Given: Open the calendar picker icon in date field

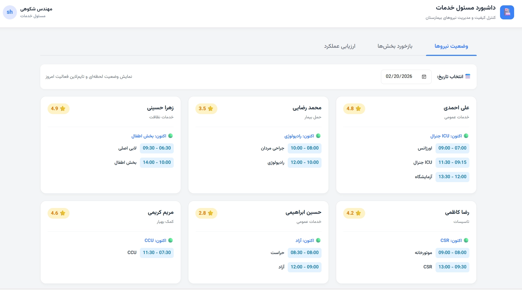Looking at the screenshot, I should pos(424,77).
